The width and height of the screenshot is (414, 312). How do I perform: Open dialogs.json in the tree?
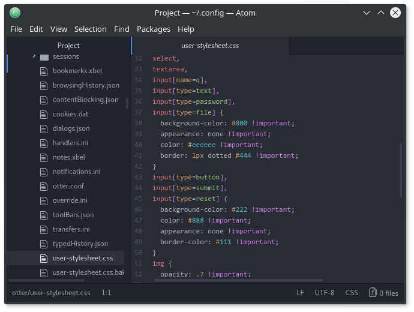[x=71, y=128]
